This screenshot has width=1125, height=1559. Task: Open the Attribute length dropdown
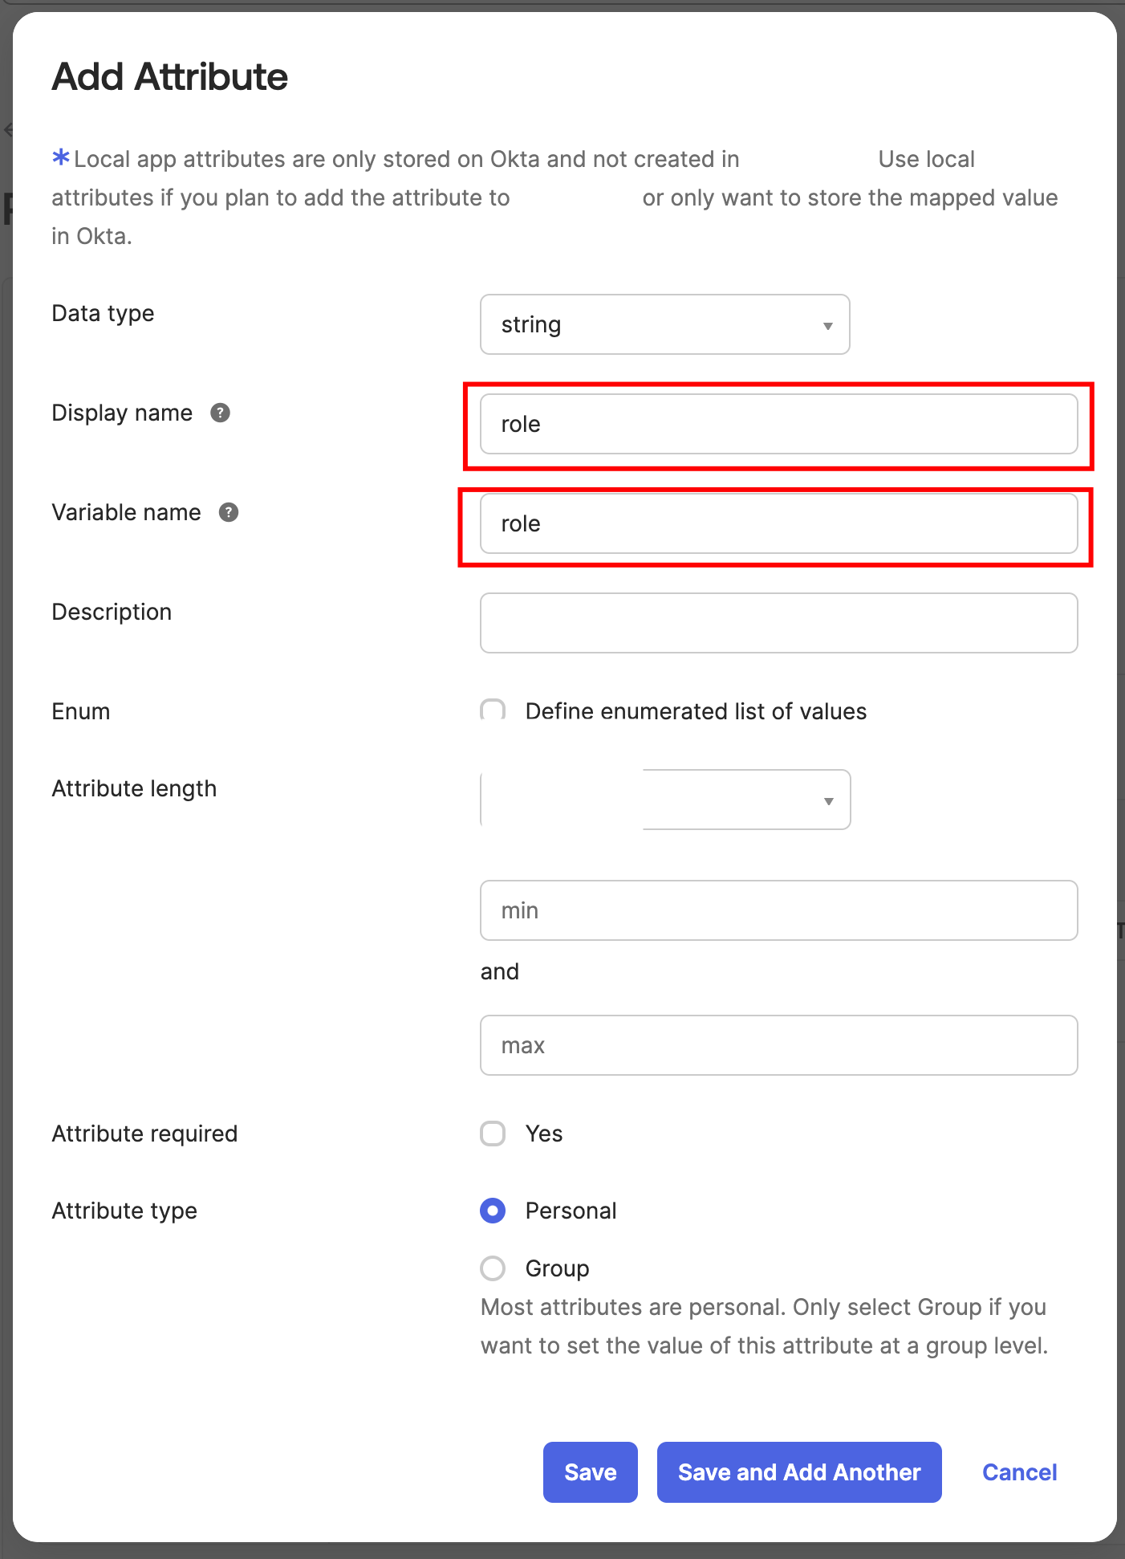tap(746, 799)
